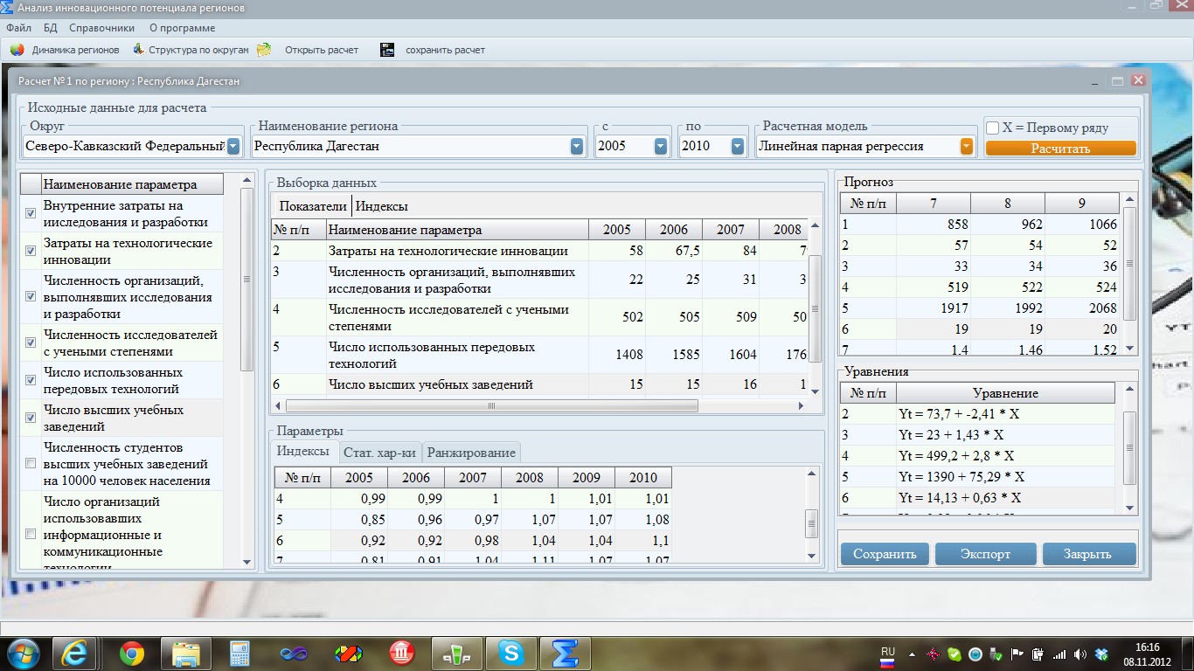Open Динамика регионов via its pie-chart icon
Image resolution: width=1194 pixels, height=671 pixels.
point(19,50)
